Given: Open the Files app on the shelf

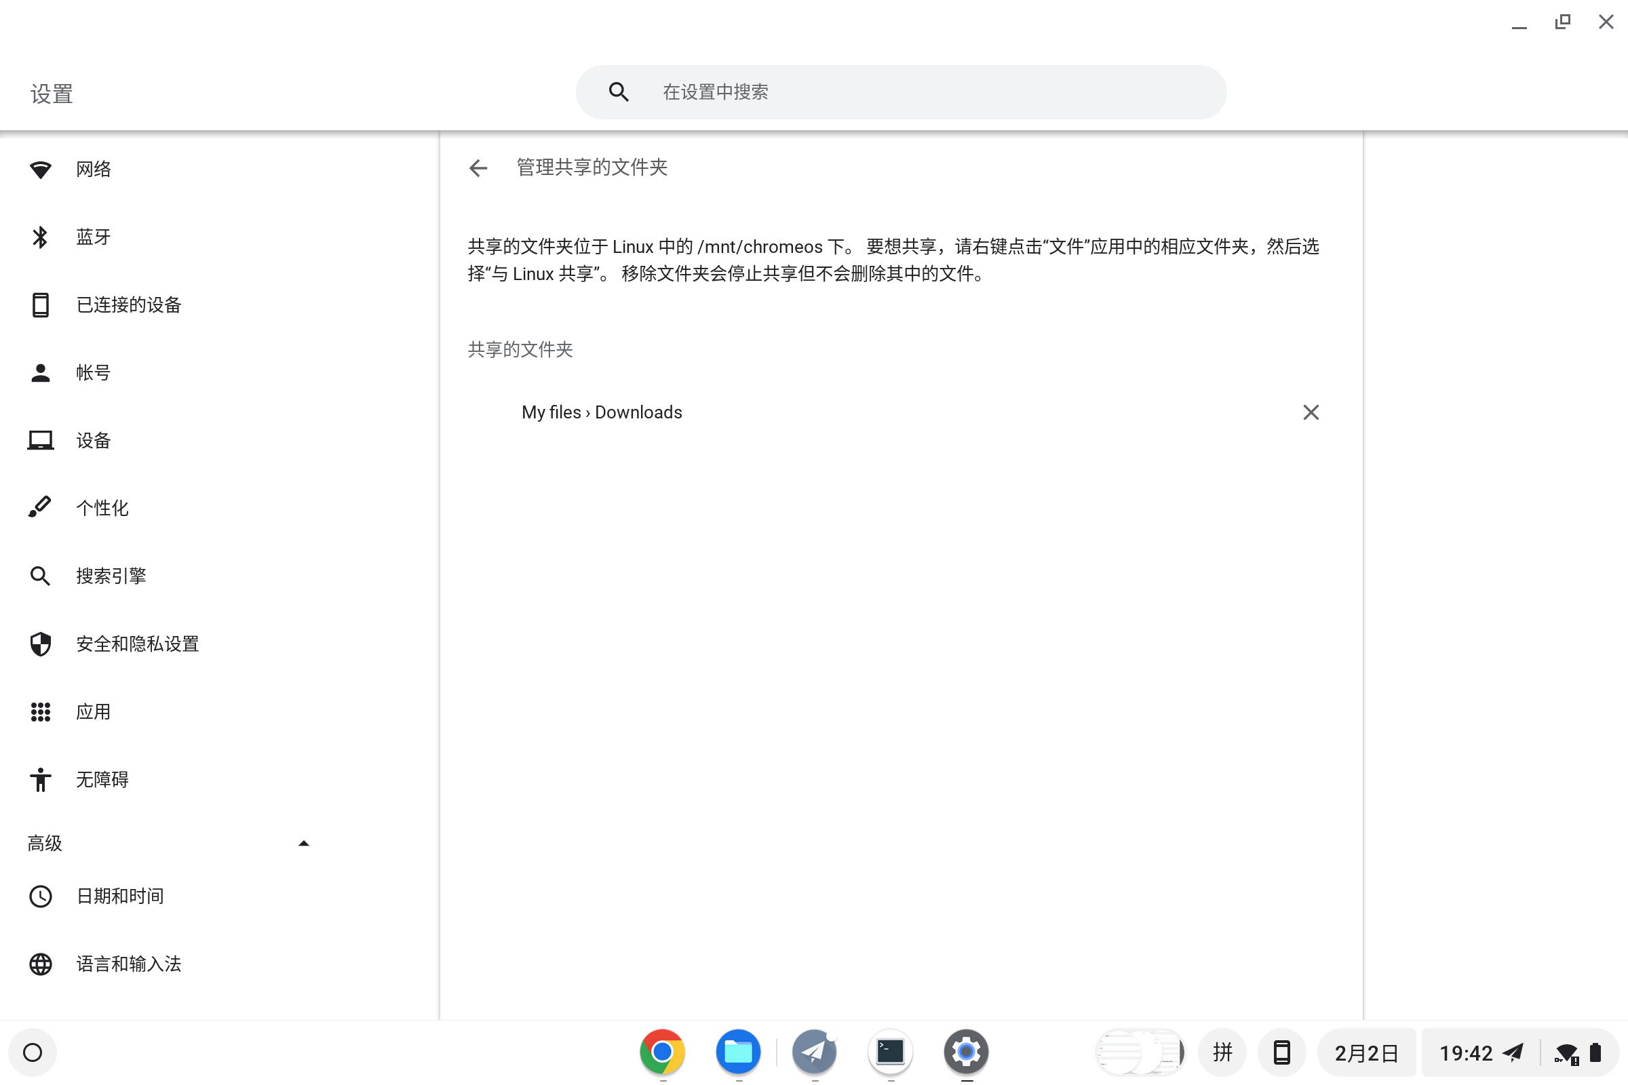Looking at the screenshot, I should point(738,1051).
